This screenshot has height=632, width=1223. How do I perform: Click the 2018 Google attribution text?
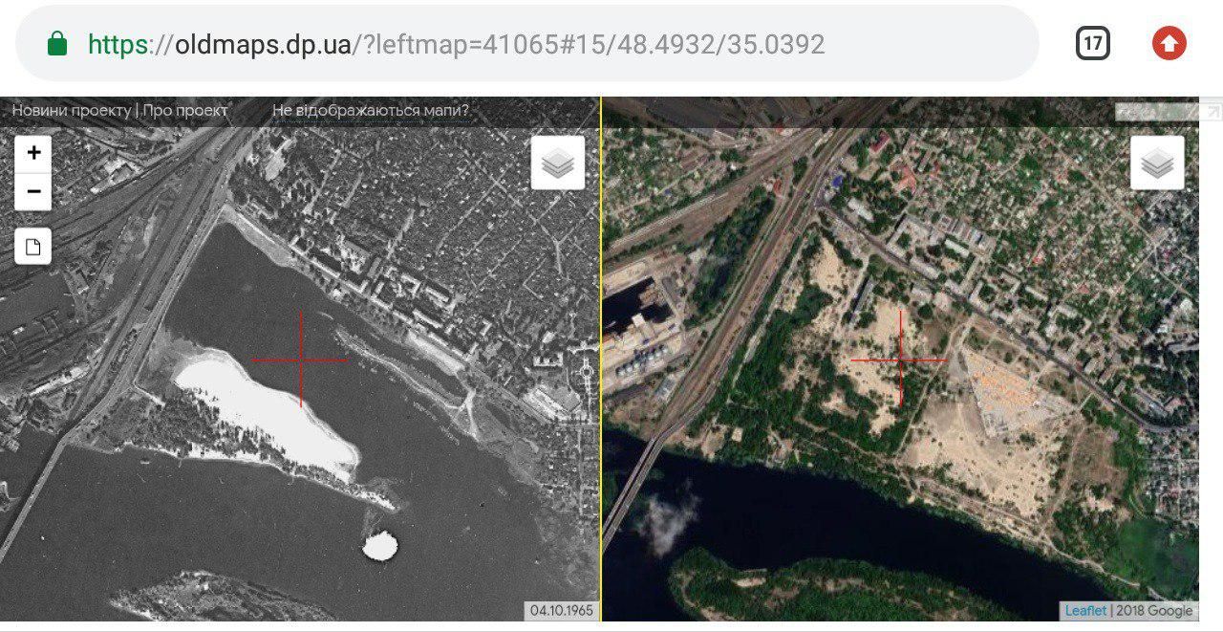(x=1154, y=611)
